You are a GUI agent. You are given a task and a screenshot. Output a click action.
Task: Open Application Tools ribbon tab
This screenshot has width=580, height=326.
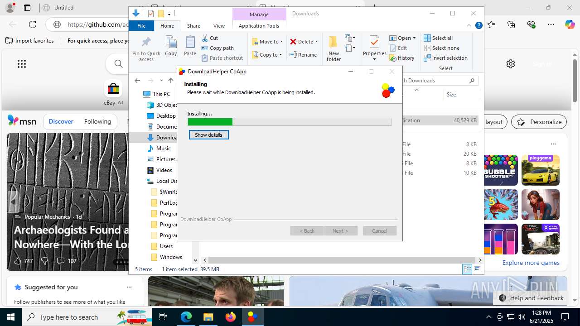tap(259, 26)
